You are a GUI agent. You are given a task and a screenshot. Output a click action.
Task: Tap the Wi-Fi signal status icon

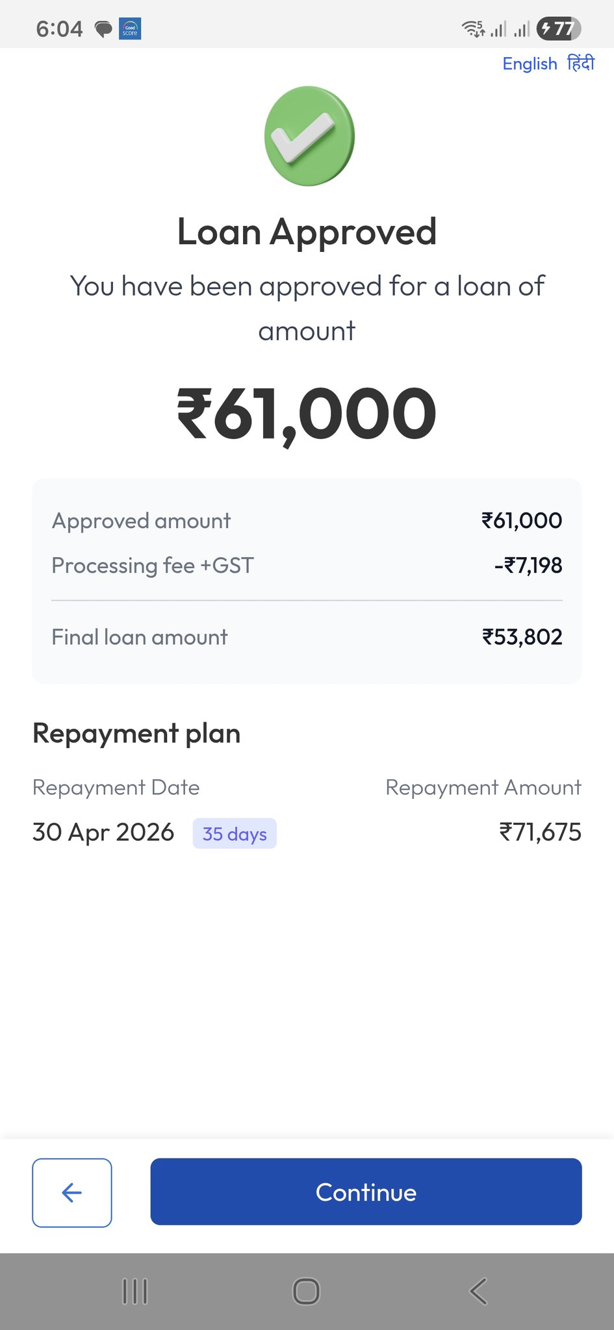[472, 29]
